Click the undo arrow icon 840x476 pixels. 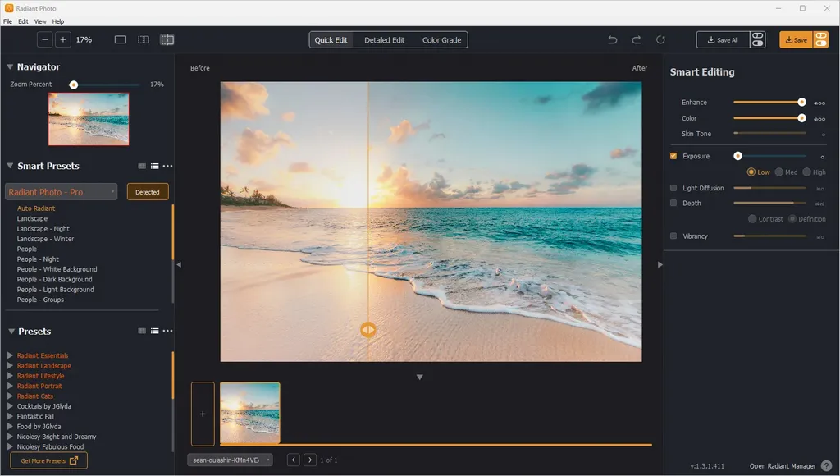click(x=612, y=39)
